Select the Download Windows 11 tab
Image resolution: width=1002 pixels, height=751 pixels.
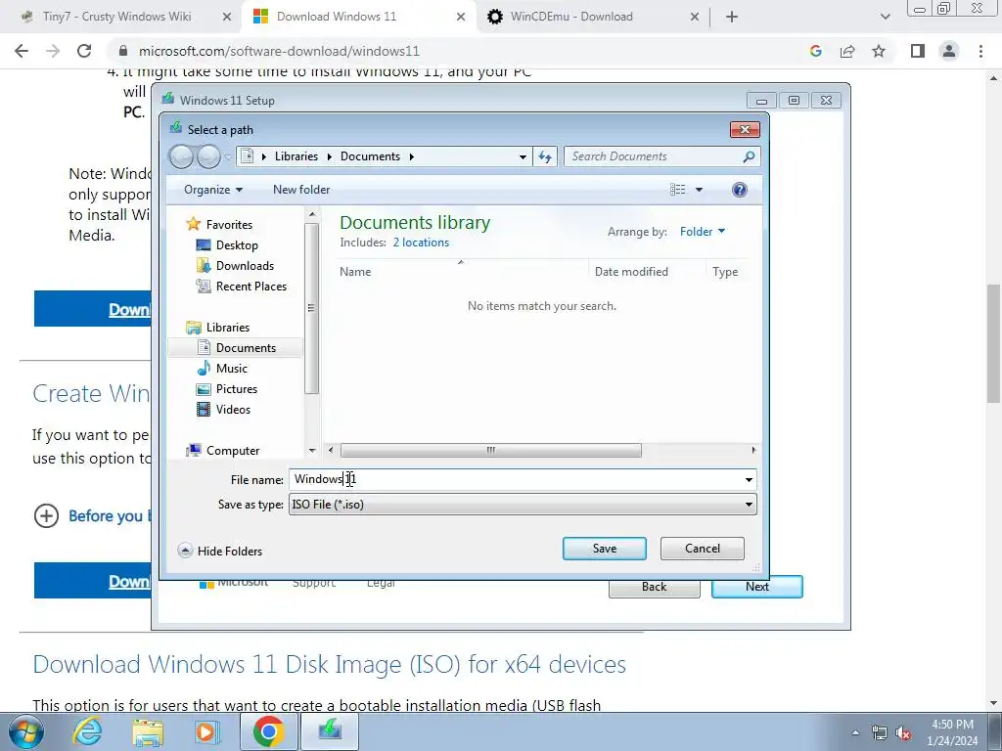(337, 17)
